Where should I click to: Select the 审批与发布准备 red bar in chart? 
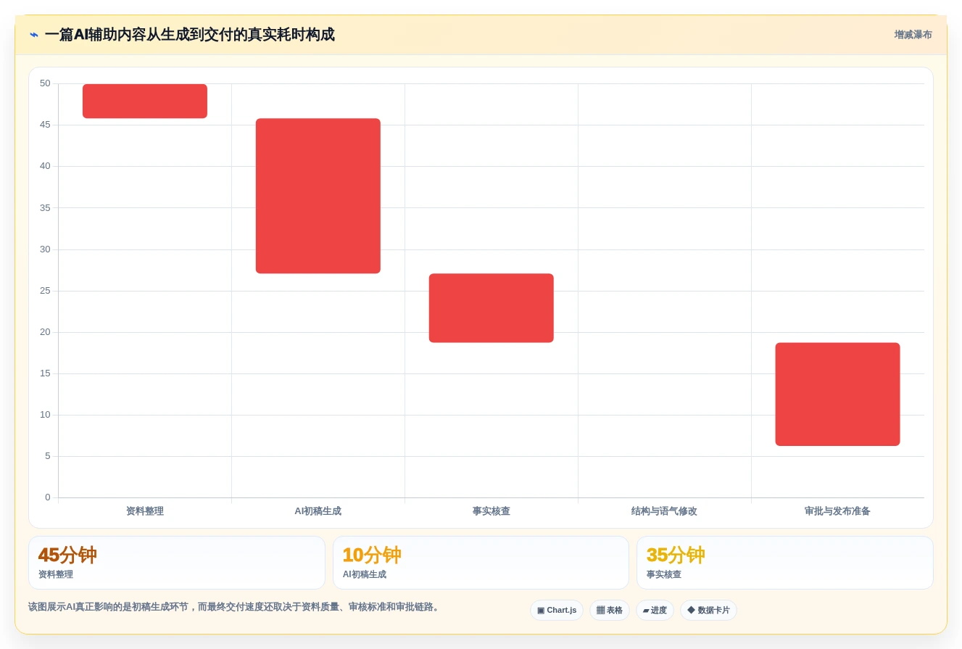(837, 394)
